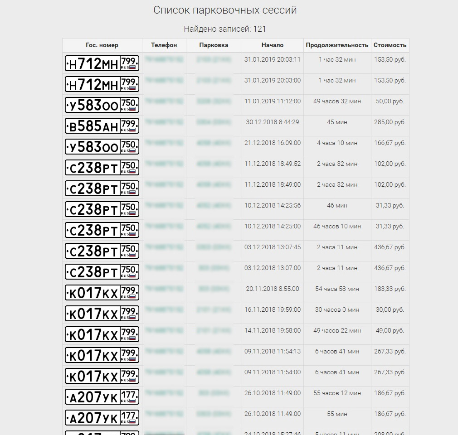Click the Телефон column header

pos(164,45)
